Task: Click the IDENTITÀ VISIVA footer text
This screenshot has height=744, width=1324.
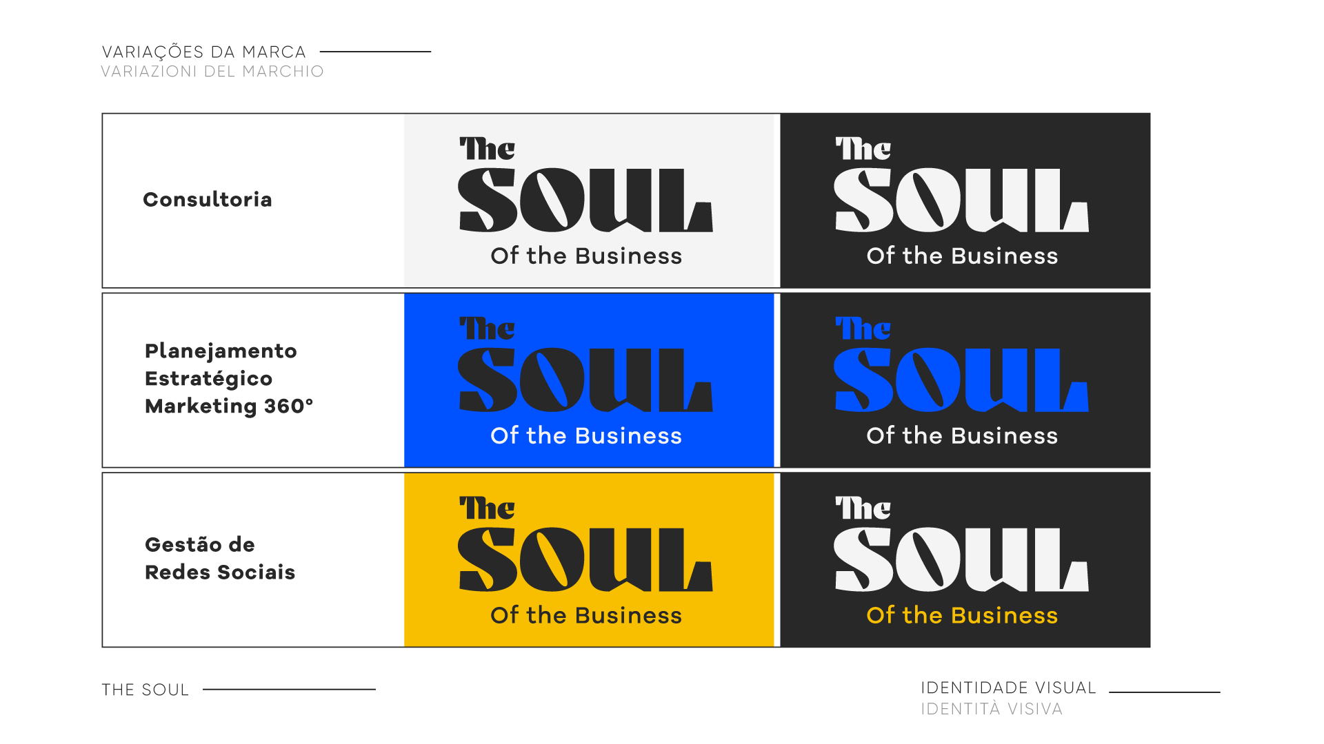Action: click(x=992, y=709)
